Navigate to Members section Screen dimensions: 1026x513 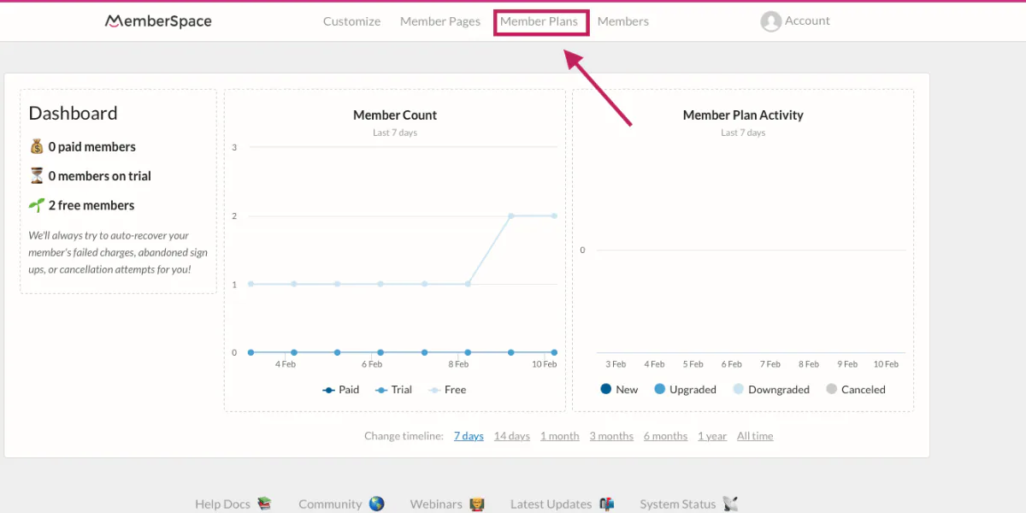pos(622,21)
